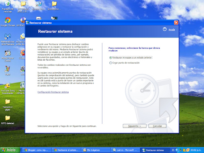
Task: Click the Restaurar sistema title bar icon
Action: point(27,23)
